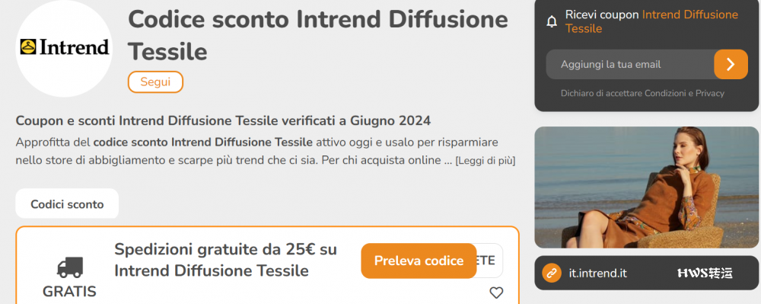Image resolution: width=761 pixels, height=304 pixels.
Task: Click the orange chain link icon
Action: tap(551, 274)
